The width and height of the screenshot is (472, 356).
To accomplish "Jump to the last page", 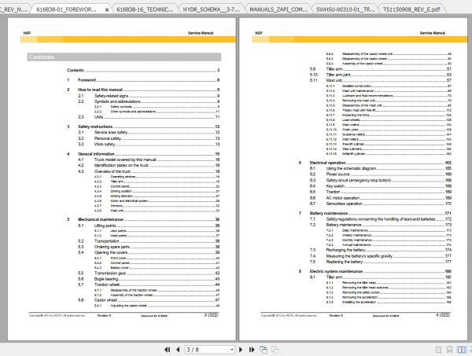I will [252, 350].
